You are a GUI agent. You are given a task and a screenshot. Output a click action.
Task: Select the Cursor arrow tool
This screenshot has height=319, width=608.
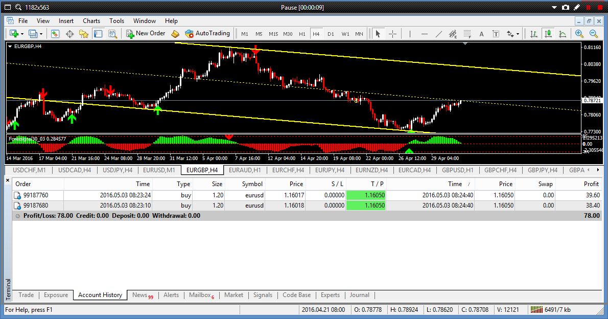(x=378, y=34)
